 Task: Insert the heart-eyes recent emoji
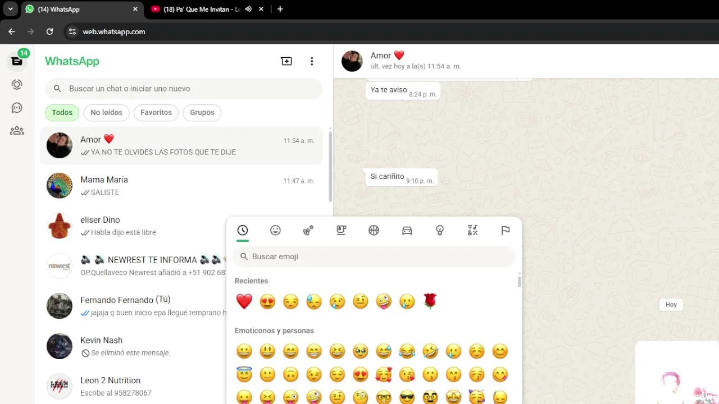tap(267, 302)
